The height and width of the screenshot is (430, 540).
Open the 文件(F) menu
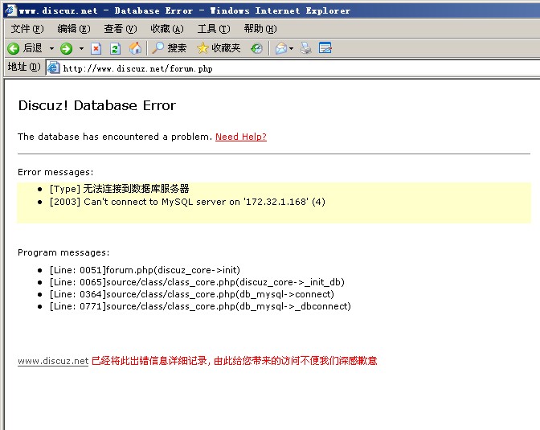[27, 29]
